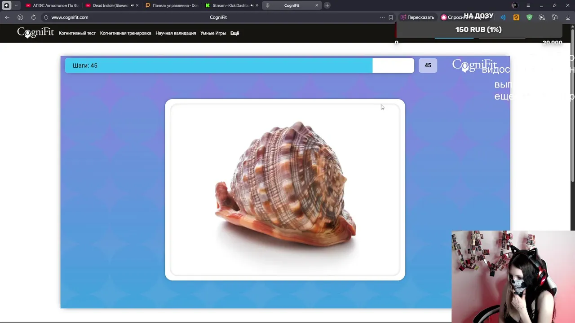The height and width of the screenshot is (323, 575).
Task: Open the browser profile avatar
Action: coord(515,5)
